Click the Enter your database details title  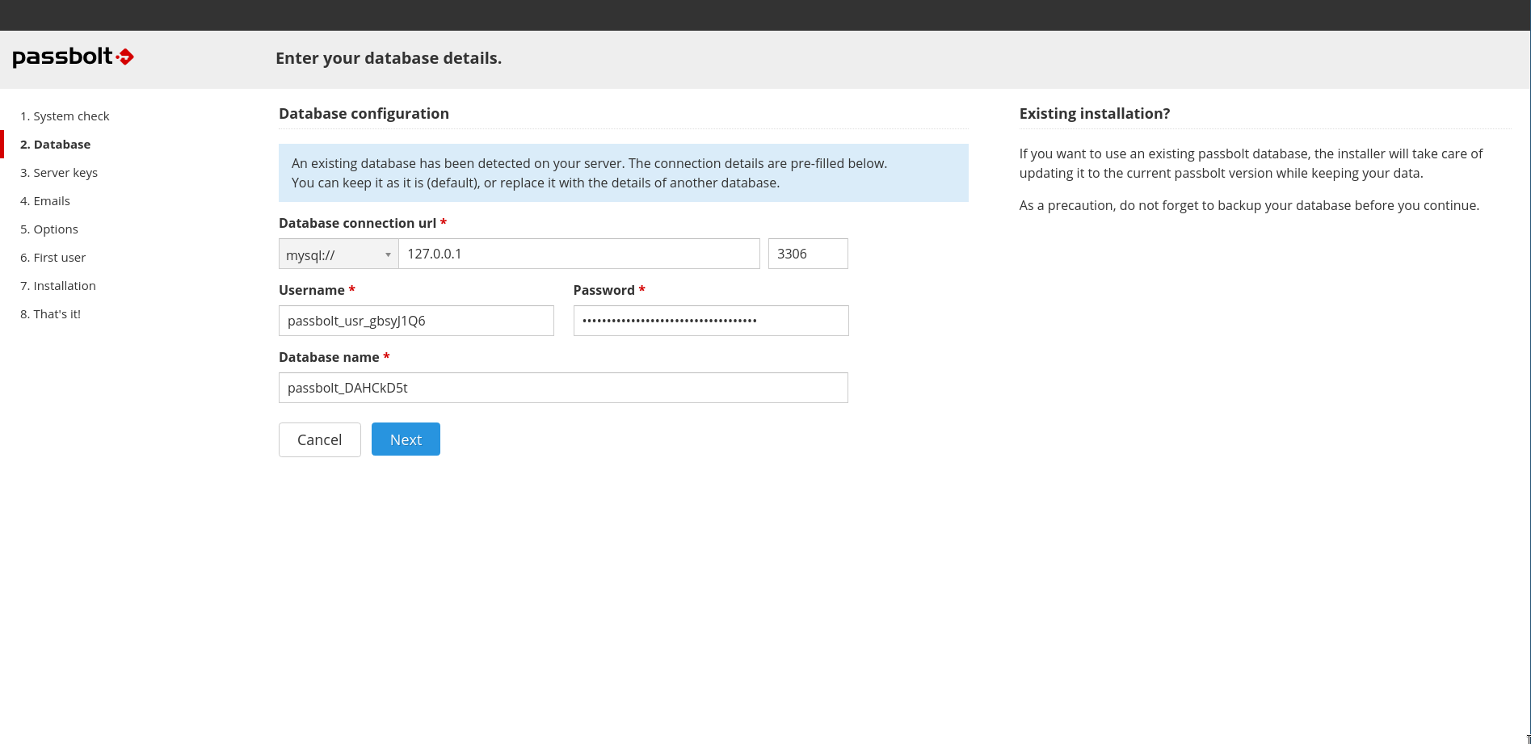(x=389, y=58)
